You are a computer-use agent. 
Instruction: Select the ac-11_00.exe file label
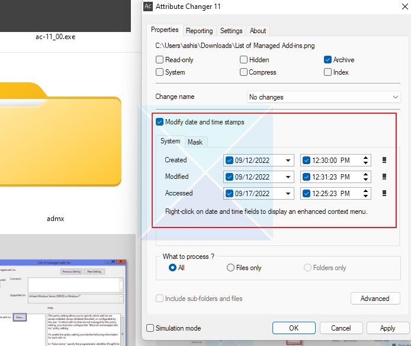(55, 37)
